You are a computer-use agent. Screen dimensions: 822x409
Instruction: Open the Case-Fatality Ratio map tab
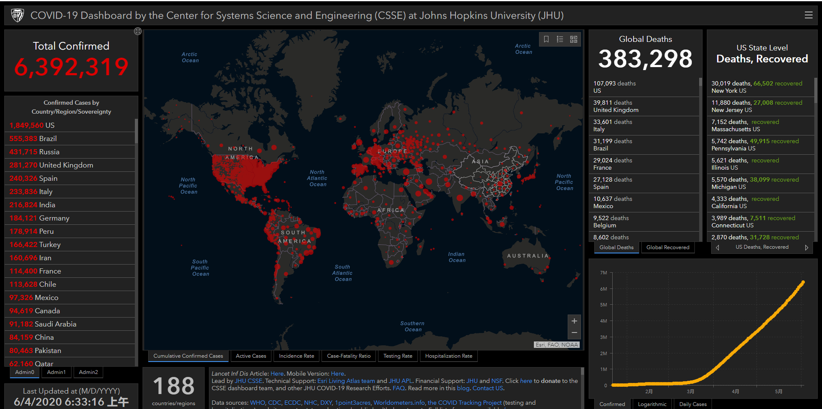click(x=348, y=356)
